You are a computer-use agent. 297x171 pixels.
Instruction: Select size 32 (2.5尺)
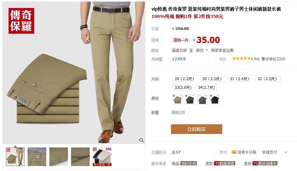click(x=268, y=79)
